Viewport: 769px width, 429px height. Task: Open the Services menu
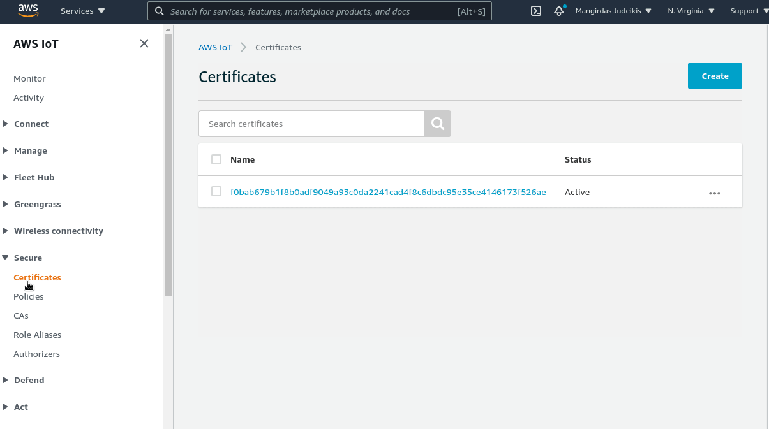tap(77, 11)
